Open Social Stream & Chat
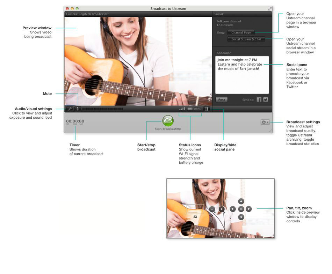Image resolution: width=332 pixels, height=274 pixels. click(x=246, y=39)
